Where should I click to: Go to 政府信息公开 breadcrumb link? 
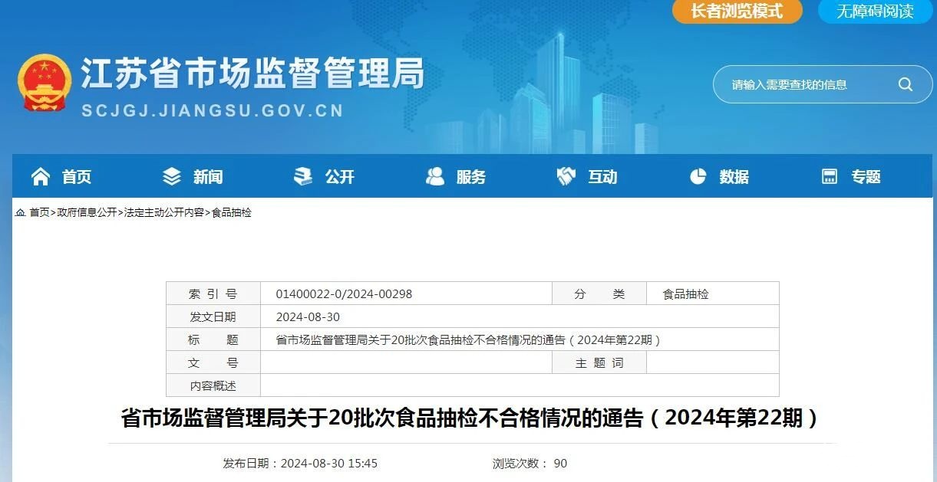click(x=87, y=212)
